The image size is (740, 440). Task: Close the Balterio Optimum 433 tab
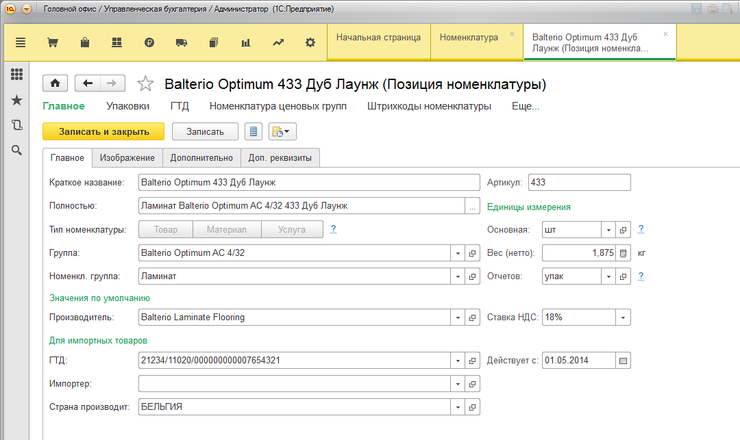coord(665,34)
